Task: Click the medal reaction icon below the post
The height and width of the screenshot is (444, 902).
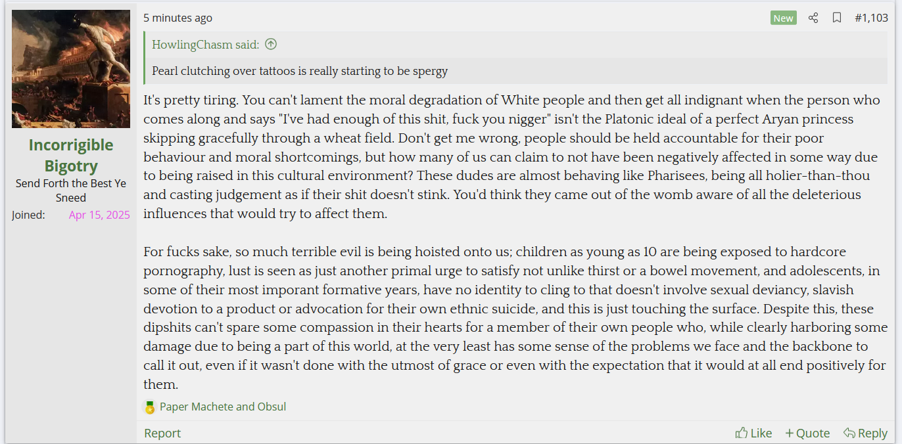Action: [x=150, y=407]
